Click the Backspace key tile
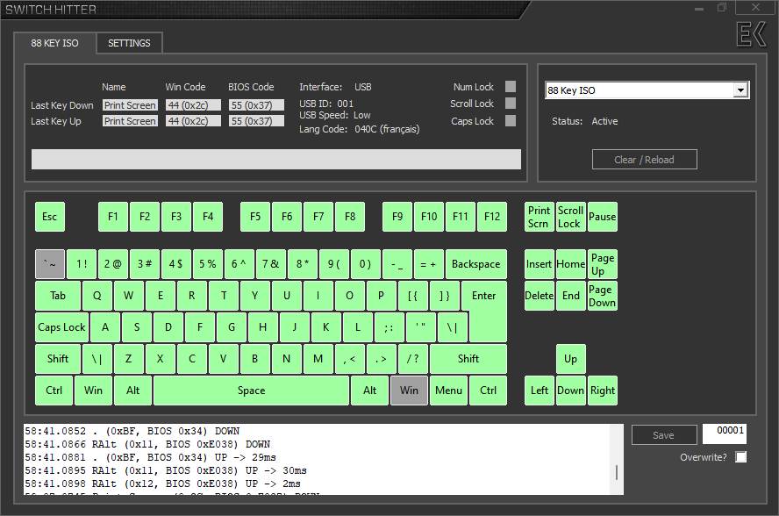Viewport: 779px width, 516px height. pos(476,264)
